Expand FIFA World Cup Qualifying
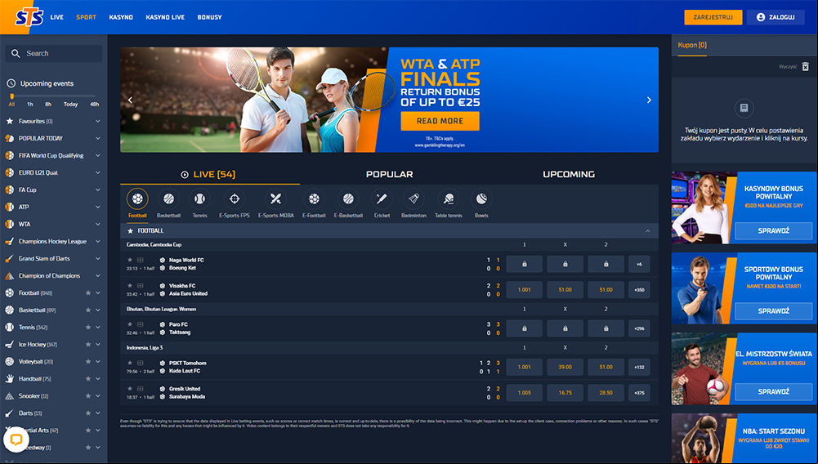This screenshot has height=464, width=818. pyautogui.click(x=97, y=155)
